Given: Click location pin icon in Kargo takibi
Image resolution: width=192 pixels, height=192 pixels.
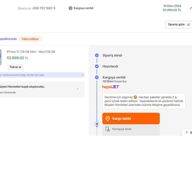Looking at the screenshot, I should (108, 118).
